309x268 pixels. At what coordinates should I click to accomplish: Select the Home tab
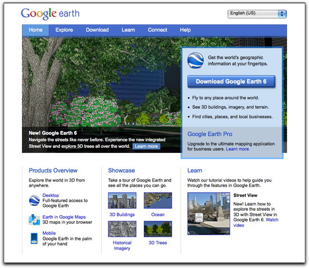pos(35,30)
